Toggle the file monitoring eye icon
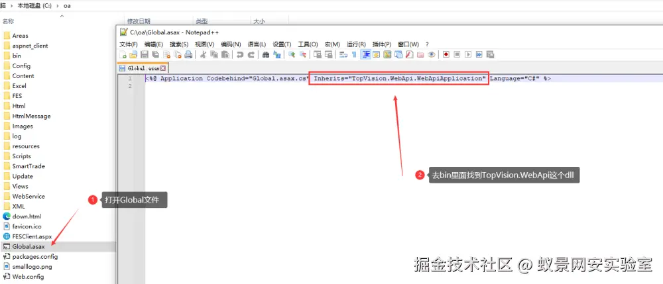This screenshot has width=663, height=284. (x=432, y=54)
